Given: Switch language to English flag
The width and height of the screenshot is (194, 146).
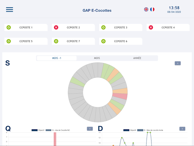Looking at the screenshot, I should click(146, 9).
